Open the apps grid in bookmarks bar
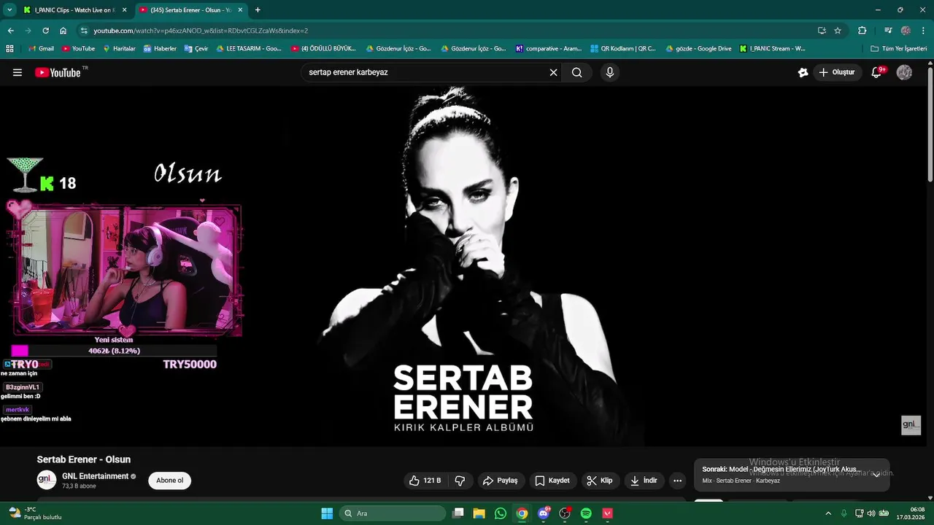The image size is (934, 525). pyautogui.click(x=9, y=49)
